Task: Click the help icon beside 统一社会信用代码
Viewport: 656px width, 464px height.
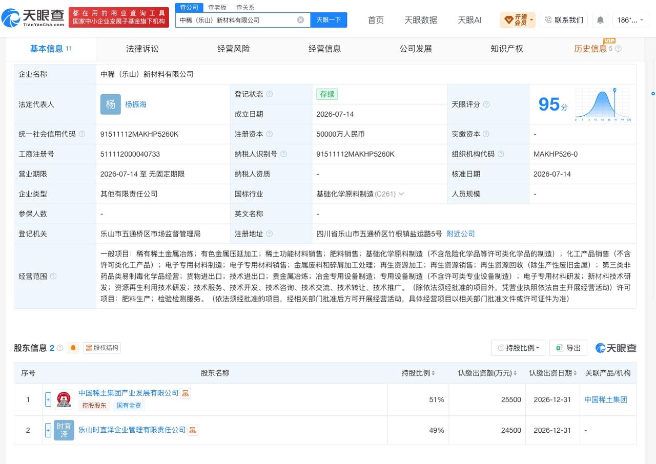Action: (82, 134)
